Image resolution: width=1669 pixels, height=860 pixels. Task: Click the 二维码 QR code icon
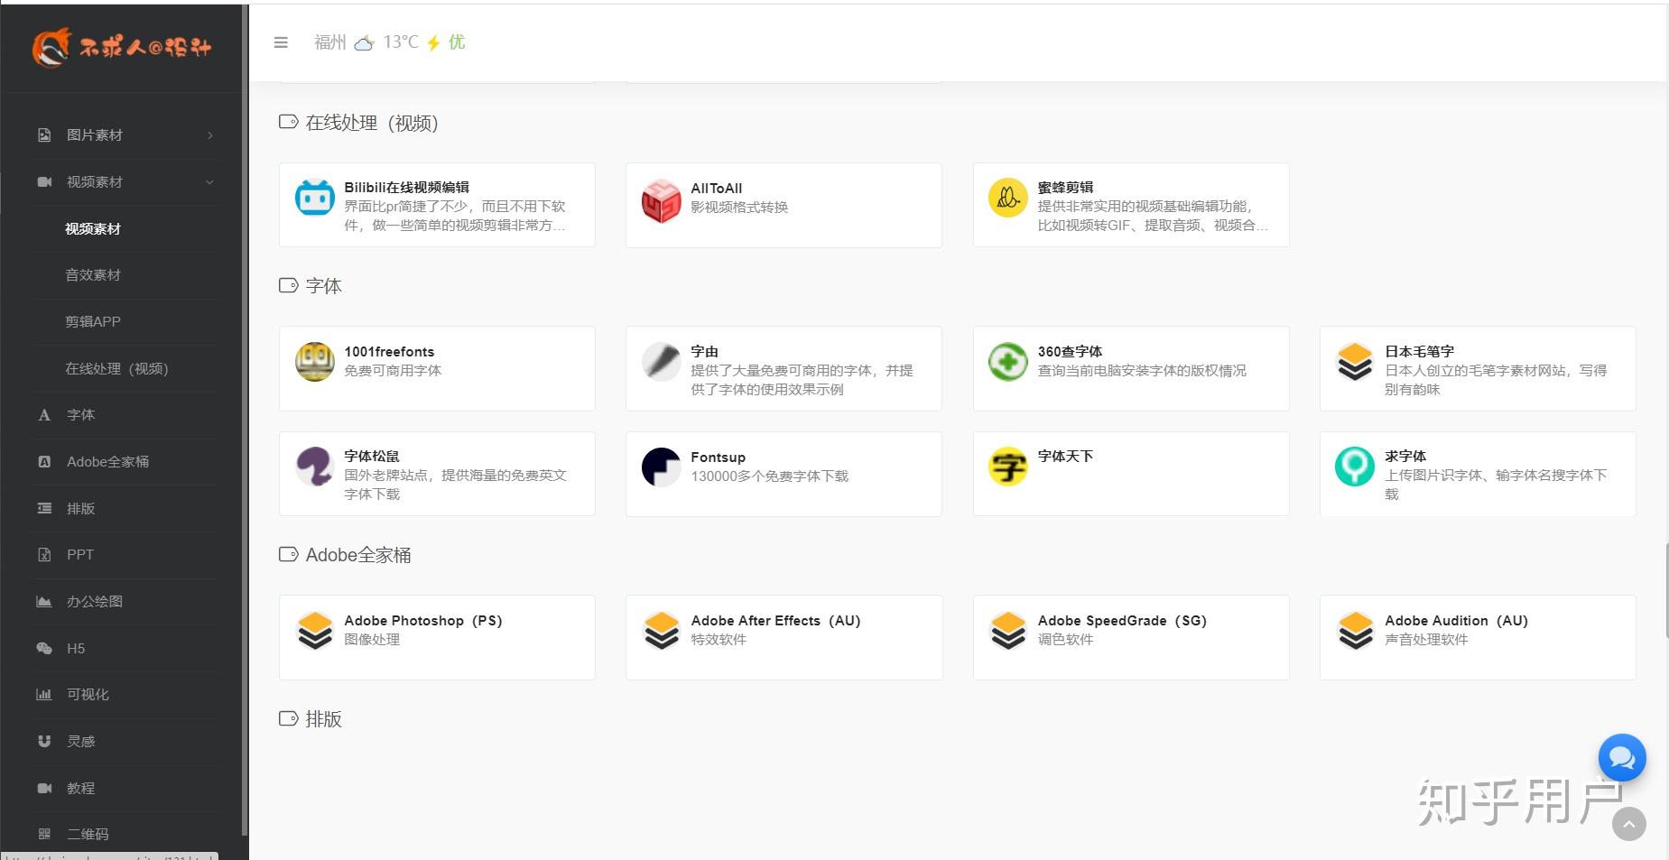pos(44,835)
